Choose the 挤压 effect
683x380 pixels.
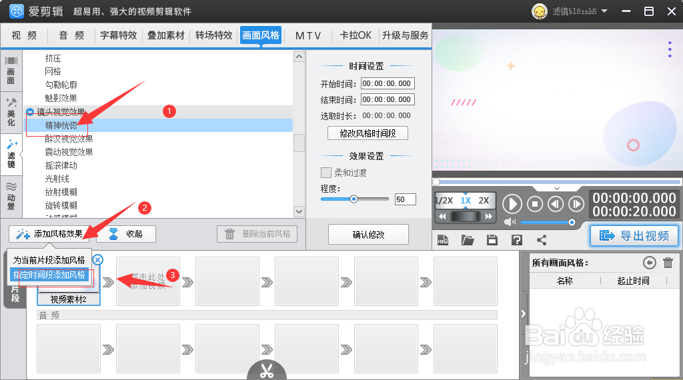point(53,58)
